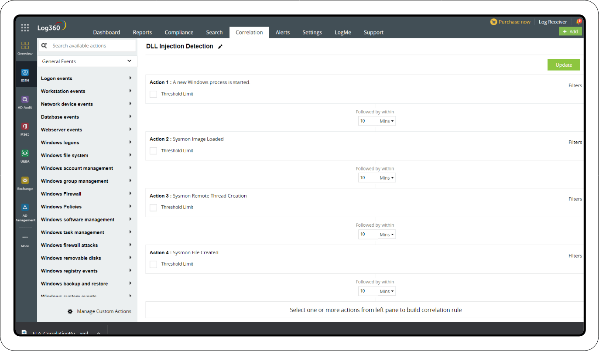599x351 pixels.
Task: Enable Threshold Limit for Action 4
Action: coord(153,264)
